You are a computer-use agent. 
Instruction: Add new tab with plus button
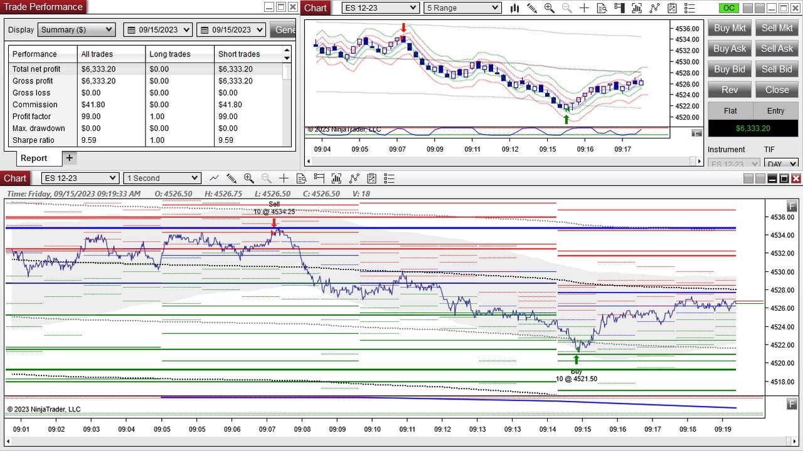click(x=70, y=158)
